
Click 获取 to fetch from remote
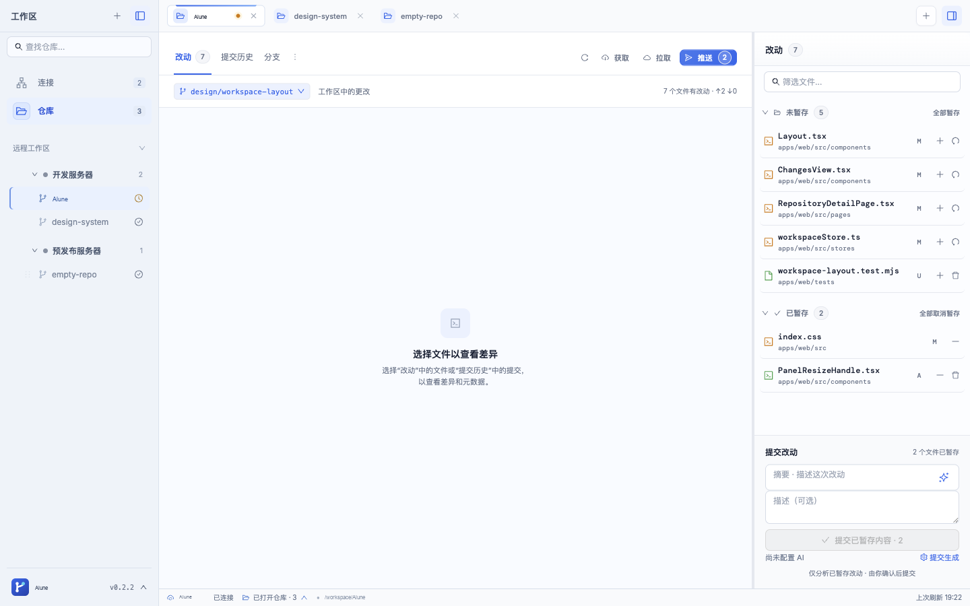coord(615,58)
